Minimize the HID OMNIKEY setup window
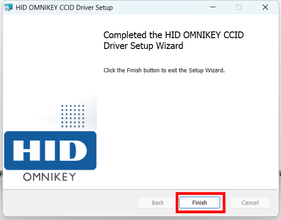Image resolution: width=281 pixels, height=220 pixels. click(213, 7)
